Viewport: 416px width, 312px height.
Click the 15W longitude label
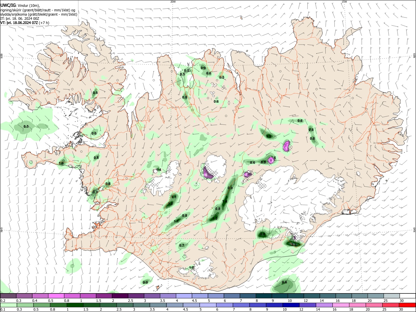tap(344, 2)
